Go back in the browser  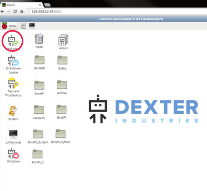click(x=2, y=12)
